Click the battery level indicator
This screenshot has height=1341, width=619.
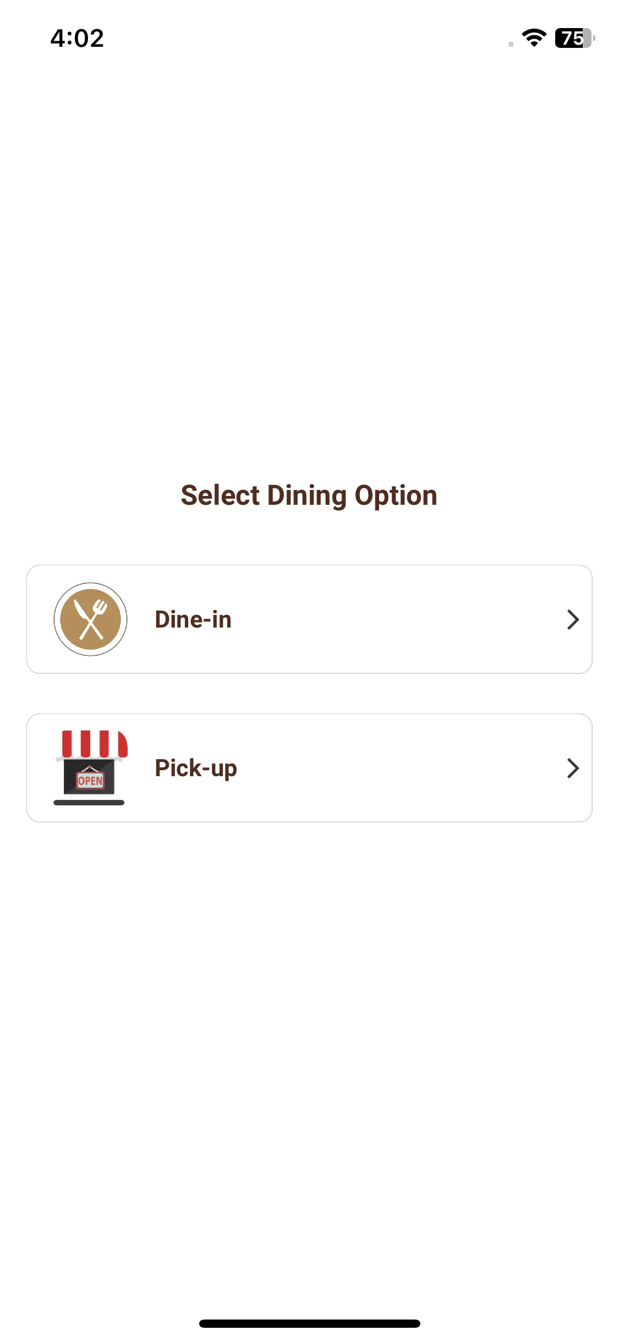point(574,38)
